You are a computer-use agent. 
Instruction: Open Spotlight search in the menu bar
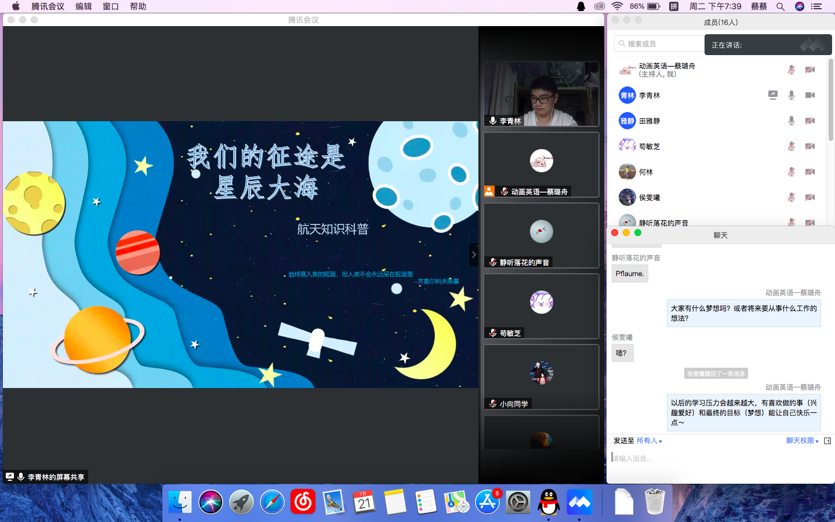(780, 6)
